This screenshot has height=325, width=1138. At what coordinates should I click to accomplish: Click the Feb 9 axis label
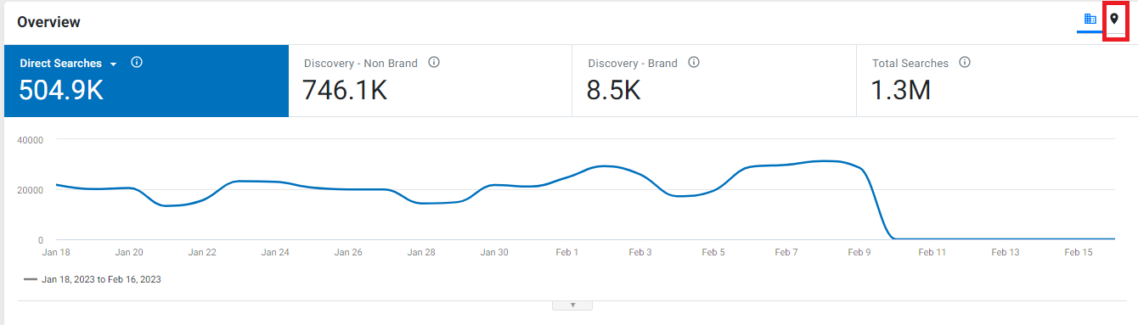pyautogui.click(x=859, y=252)
